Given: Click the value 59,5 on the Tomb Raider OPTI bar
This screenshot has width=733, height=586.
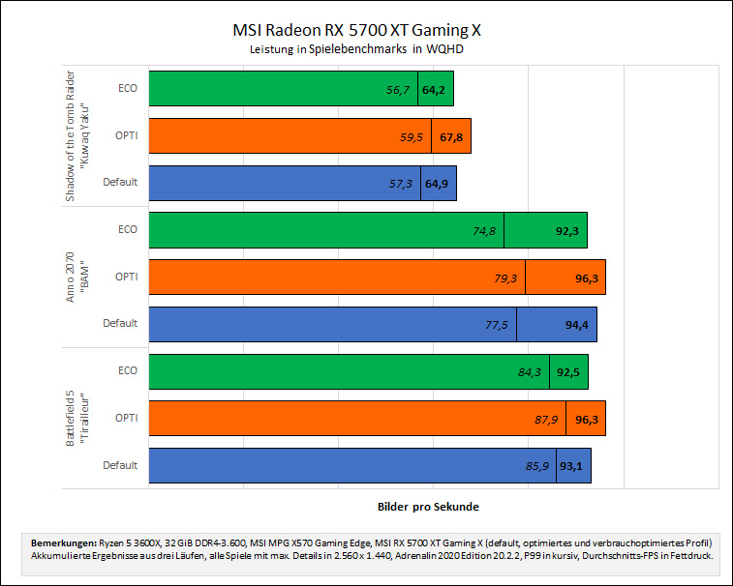Looking at the screenshot, I should click(x=412, y=137).
